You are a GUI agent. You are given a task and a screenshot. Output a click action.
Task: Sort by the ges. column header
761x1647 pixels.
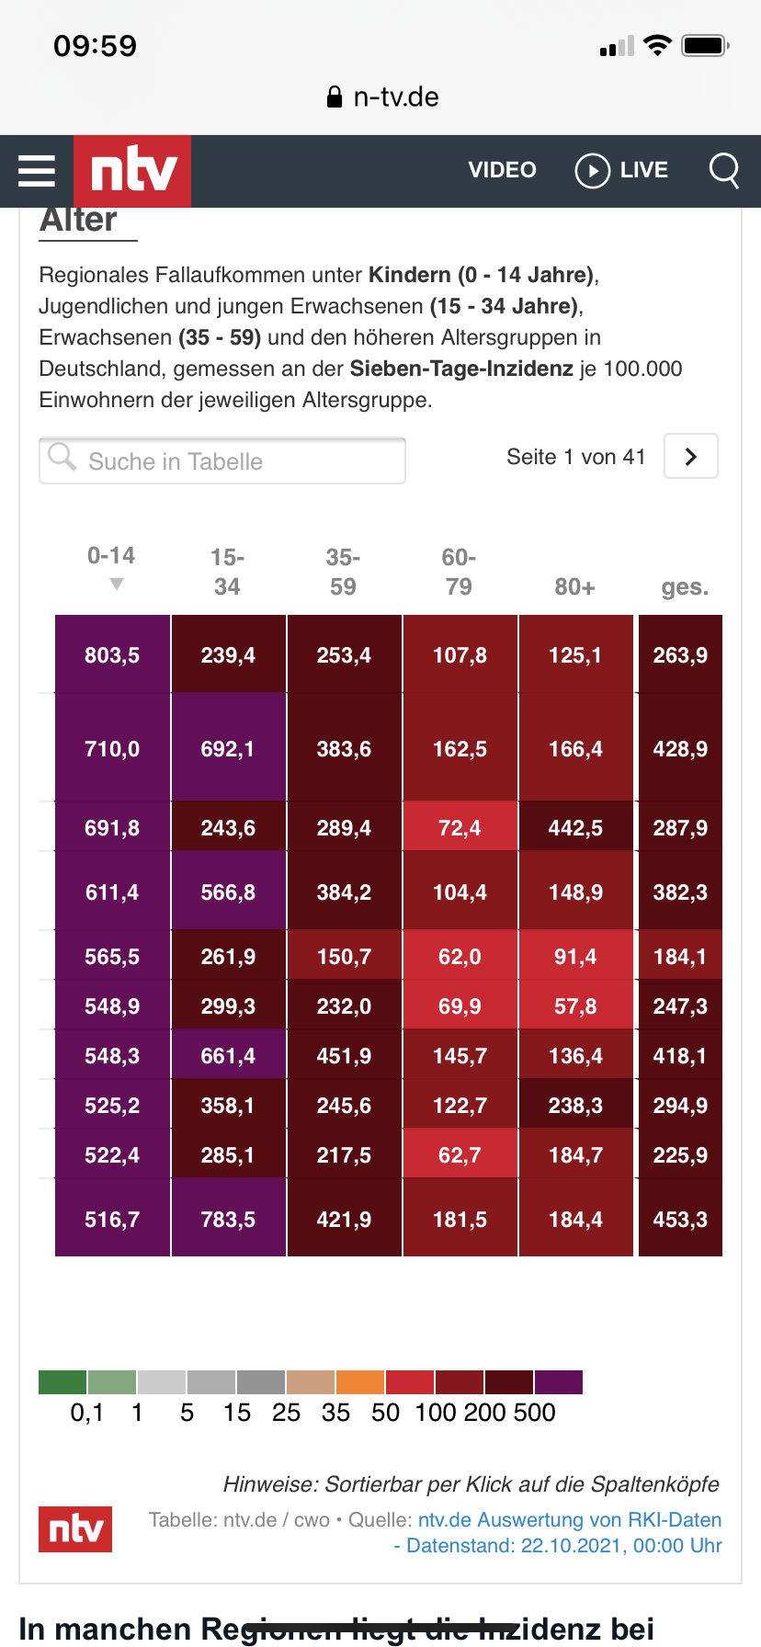point(685,586)
